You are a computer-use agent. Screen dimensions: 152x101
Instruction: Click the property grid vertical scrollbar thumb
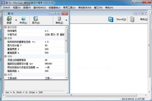(66, 41)
